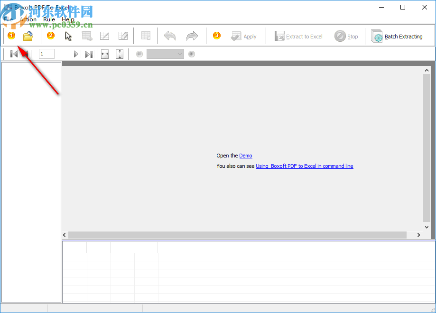The image size is (436, 313).
Task: Click the page number input field
Action: pyautogui.click(x=46, y=54)
